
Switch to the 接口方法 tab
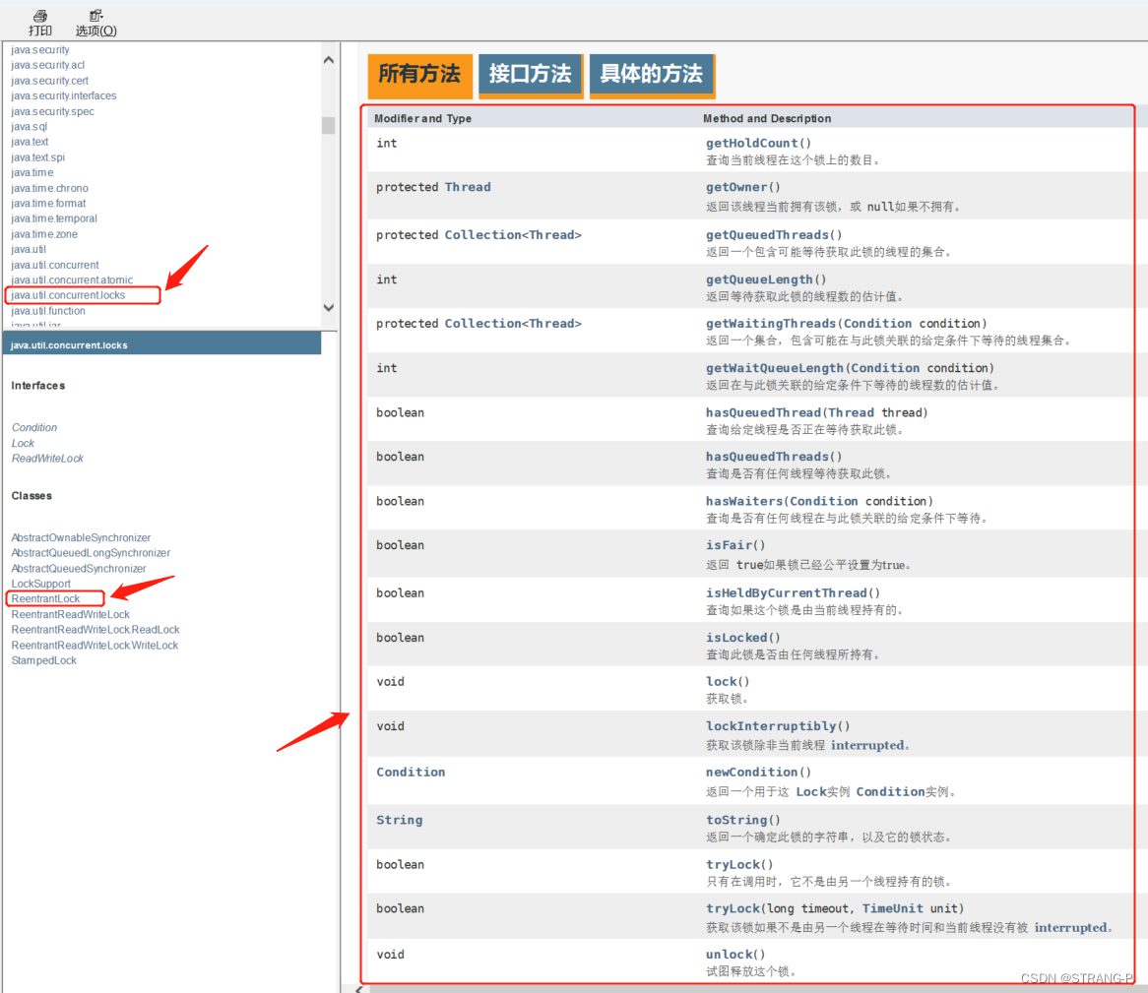pos(530,75)
